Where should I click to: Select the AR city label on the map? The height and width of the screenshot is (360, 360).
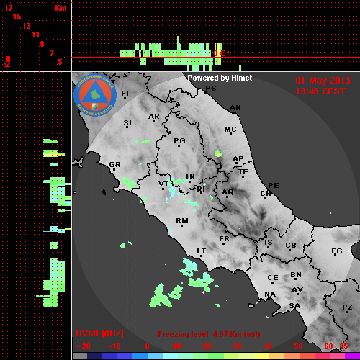154,117
